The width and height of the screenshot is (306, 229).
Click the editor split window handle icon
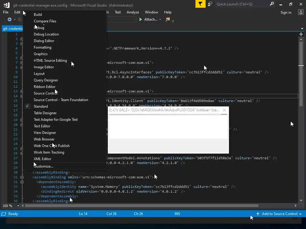[301, 34]
